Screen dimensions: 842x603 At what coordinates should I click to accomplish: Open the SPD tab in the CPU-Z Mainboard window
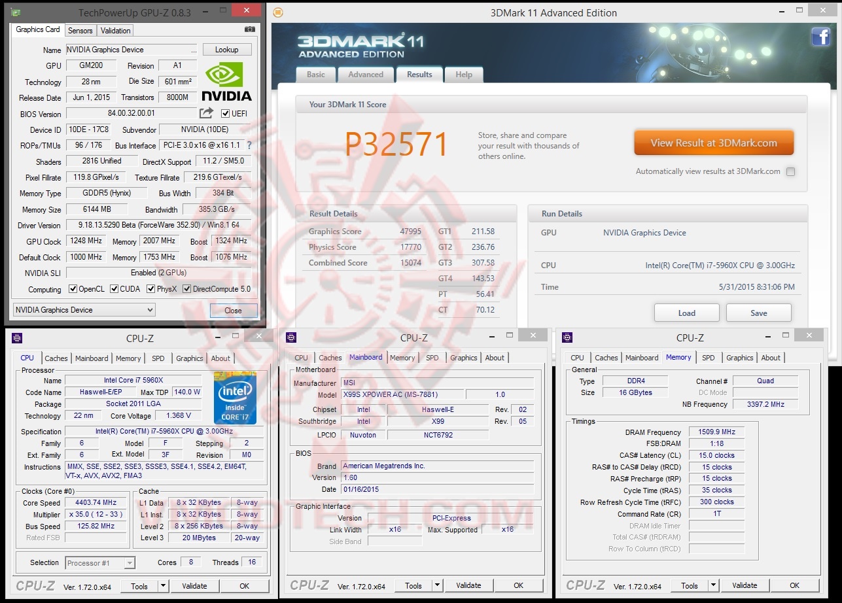tap(432, 358)
